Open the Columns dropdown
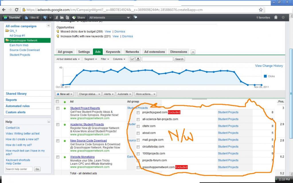 point(119,59)
